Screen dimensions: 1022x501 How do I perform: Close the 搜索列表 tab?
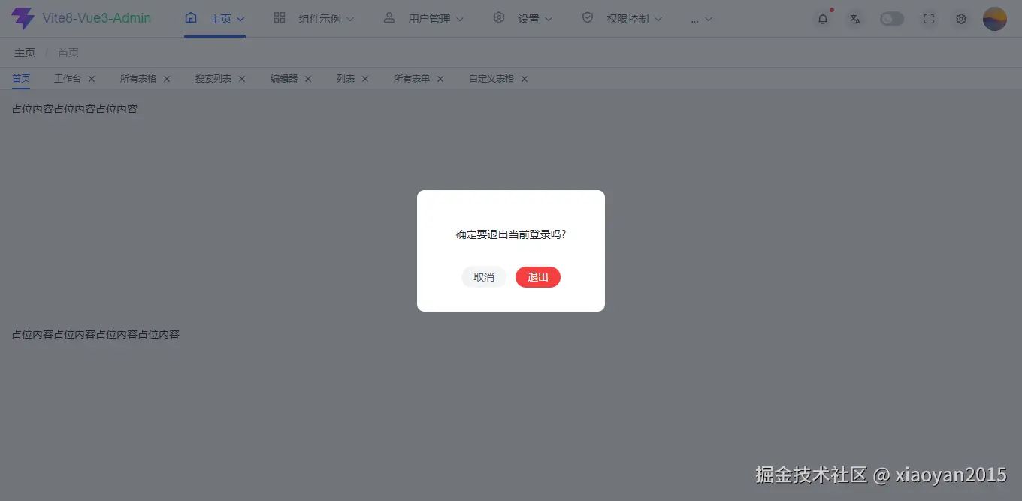[x=242, y=79]
